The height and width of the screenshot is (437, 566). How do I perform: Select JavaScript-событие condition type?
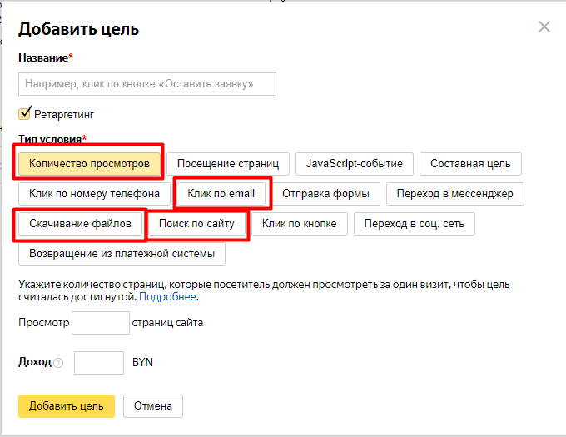(355, 164)
